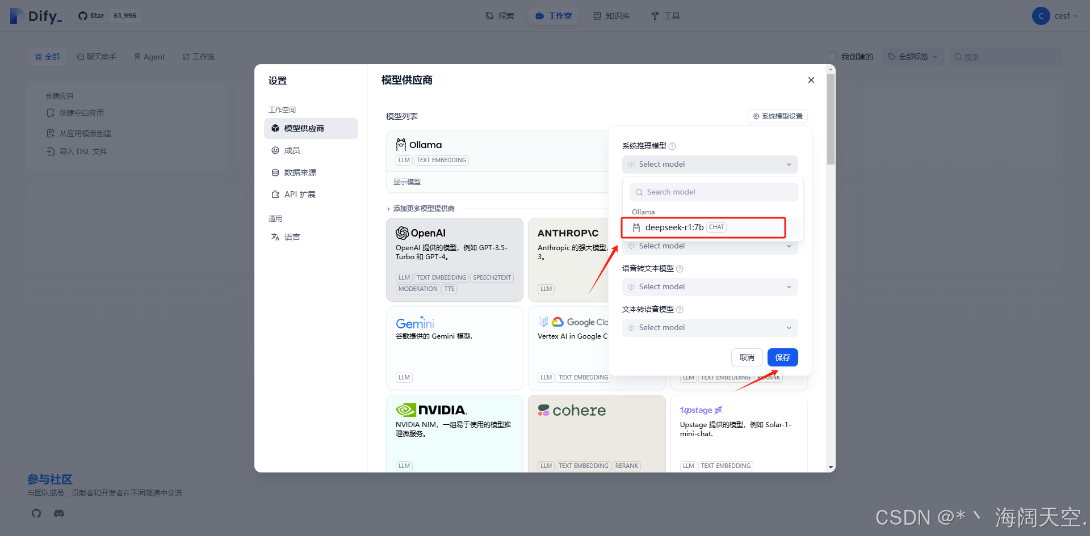This screenshot has width=1090, height=536.
Task: Click the cesf user avatar
Action: (1041, 16)
